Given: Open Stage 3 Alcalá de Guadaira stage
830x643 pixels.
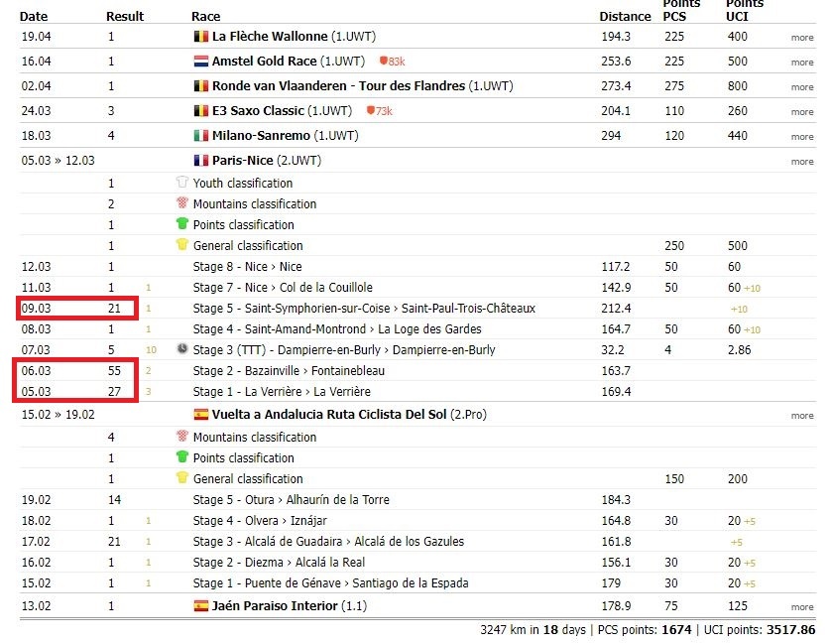Looking at the screenshot, I should 328,542.
